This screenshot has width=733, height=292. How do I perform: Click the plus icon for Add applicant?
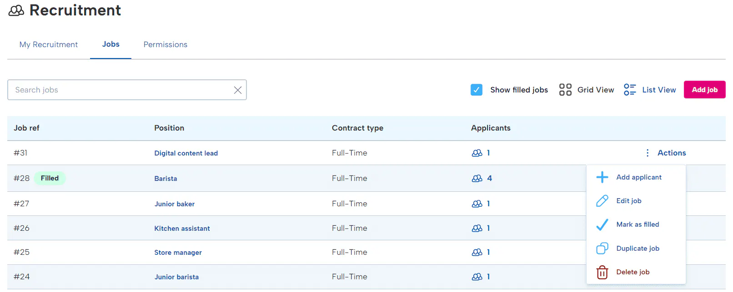[602, 177]
